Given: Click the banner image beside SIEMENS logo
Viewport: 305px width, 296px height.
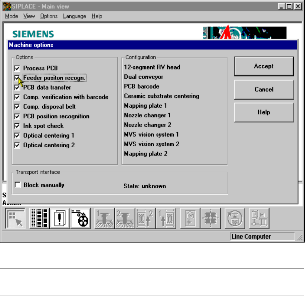Looking at the screenshot, I should 245,32.
